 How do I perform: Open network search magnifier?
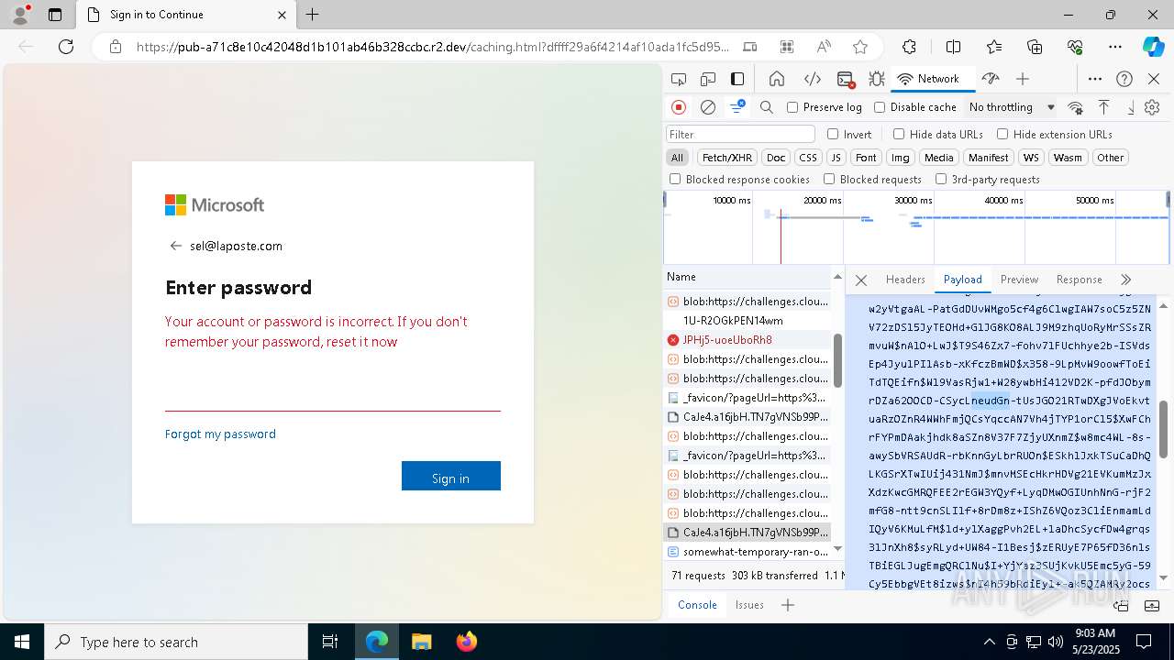[x=767, y=107]
